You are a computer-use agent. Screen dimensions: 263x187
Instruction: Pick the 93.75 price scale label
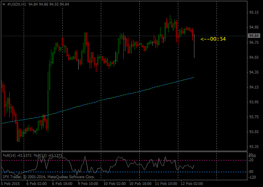(x=254, y=117)
